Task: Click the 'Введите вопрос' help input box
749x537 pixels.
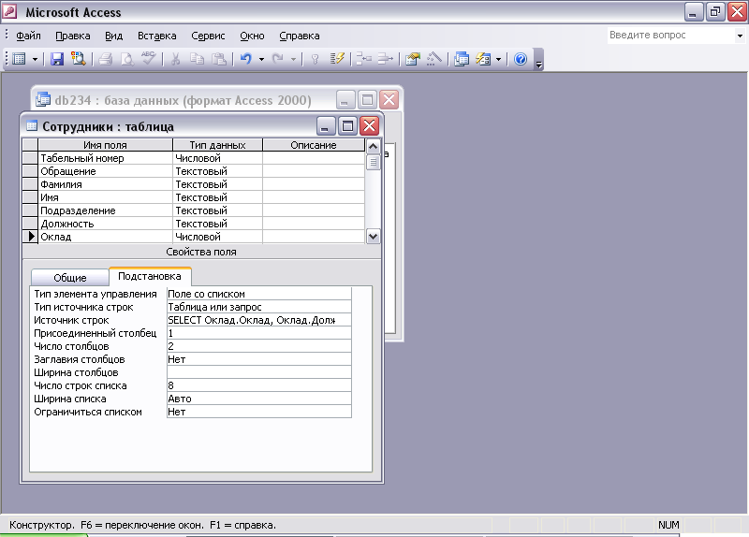Action: click(670, 36)
